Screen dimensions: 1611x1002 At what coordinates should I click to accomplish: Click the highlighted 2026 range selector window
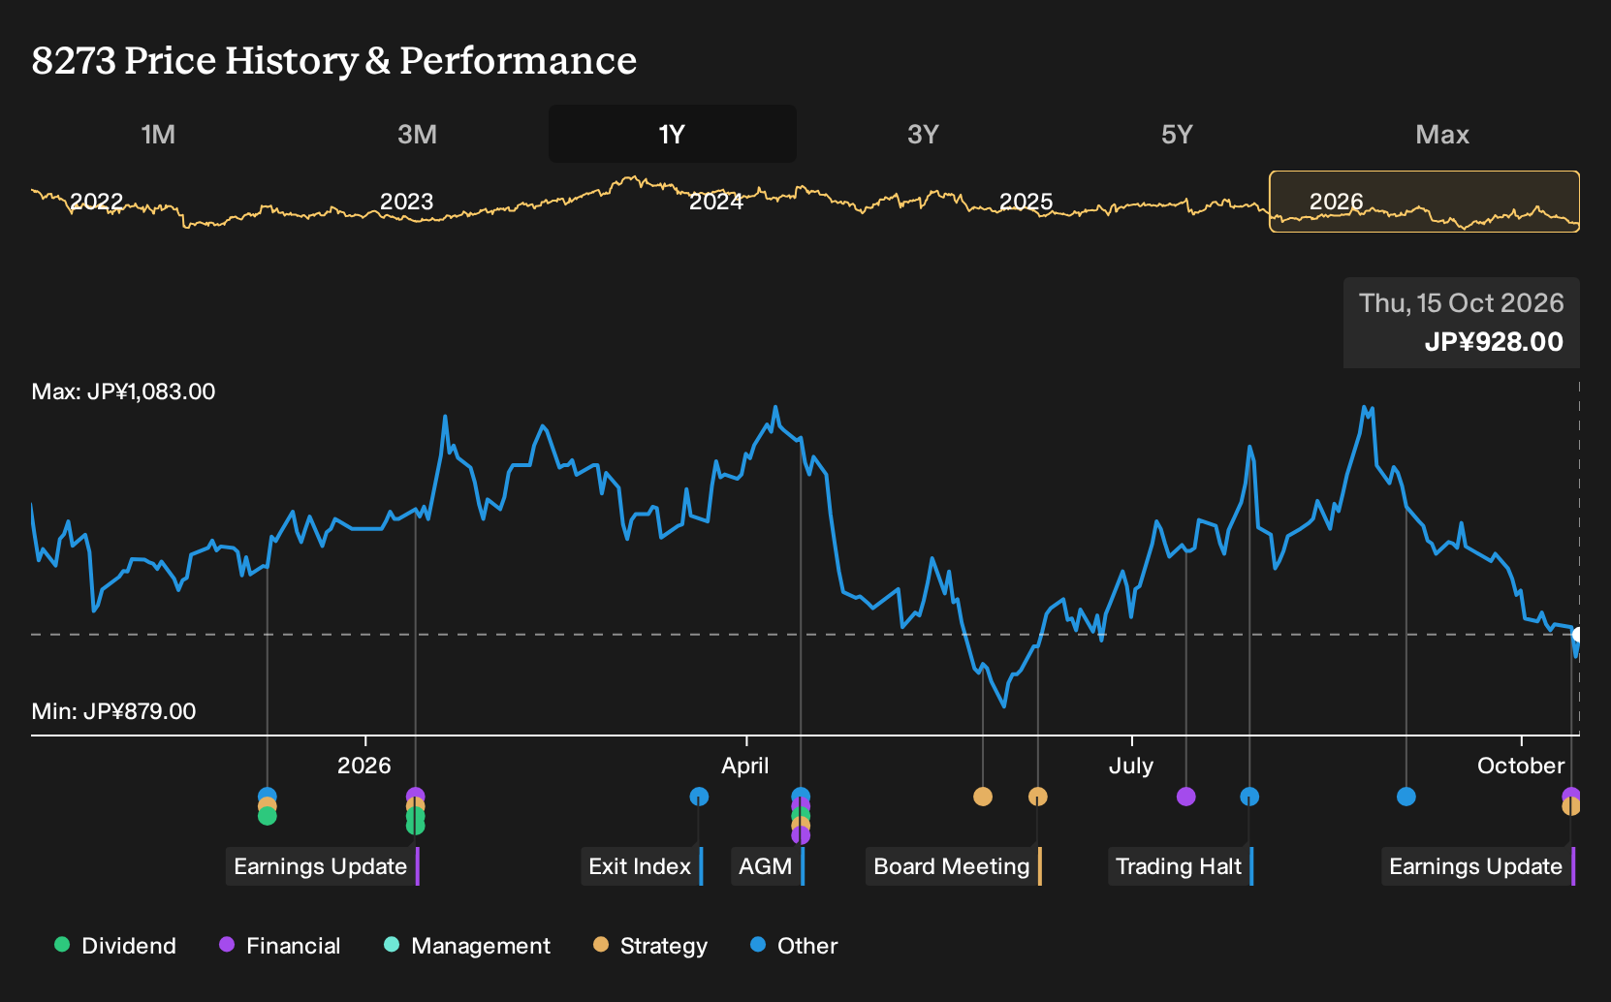pos(1424,202)
